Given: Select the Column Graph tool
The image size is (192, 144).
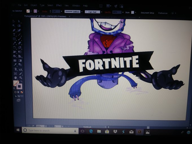Looking at the screenshot, I should (20, 69).
